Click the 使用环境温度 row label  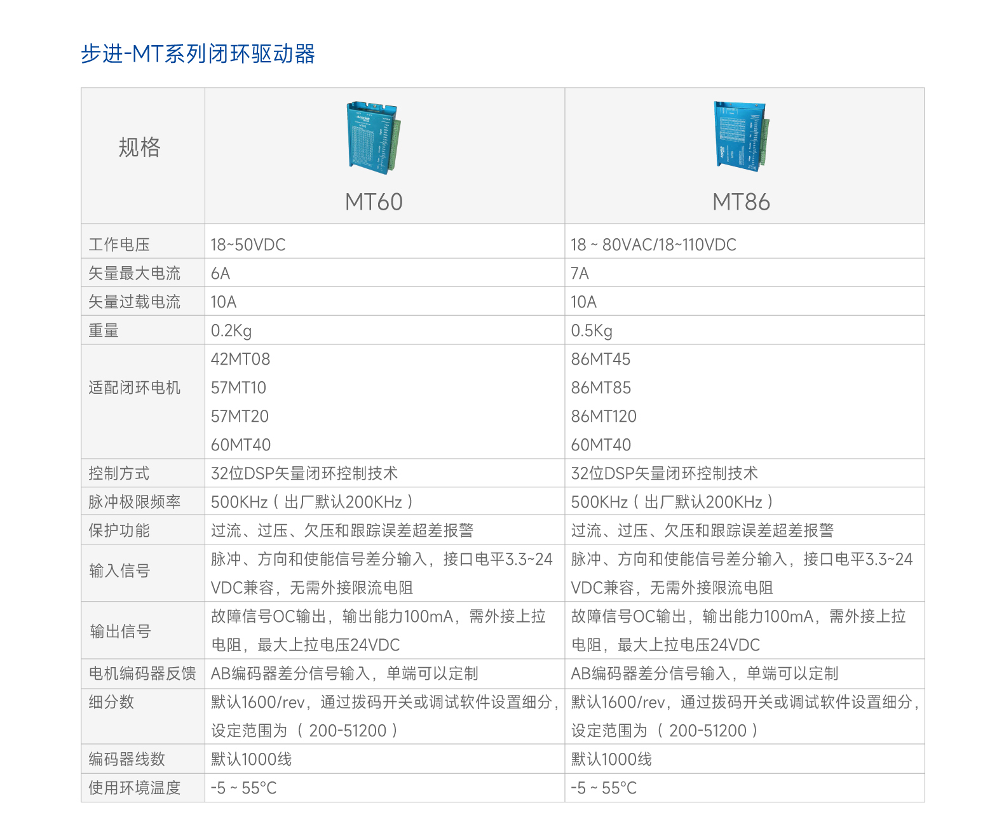pyautogui.click(x=134, y=788)
